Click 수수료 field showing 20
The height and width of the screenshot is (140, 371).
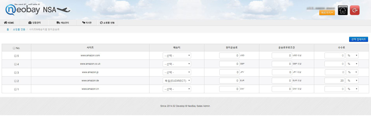335,80
